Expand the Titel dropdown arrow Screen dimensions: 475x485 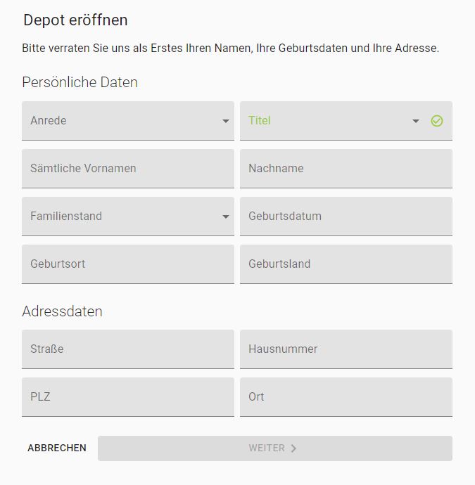[416, 121]
